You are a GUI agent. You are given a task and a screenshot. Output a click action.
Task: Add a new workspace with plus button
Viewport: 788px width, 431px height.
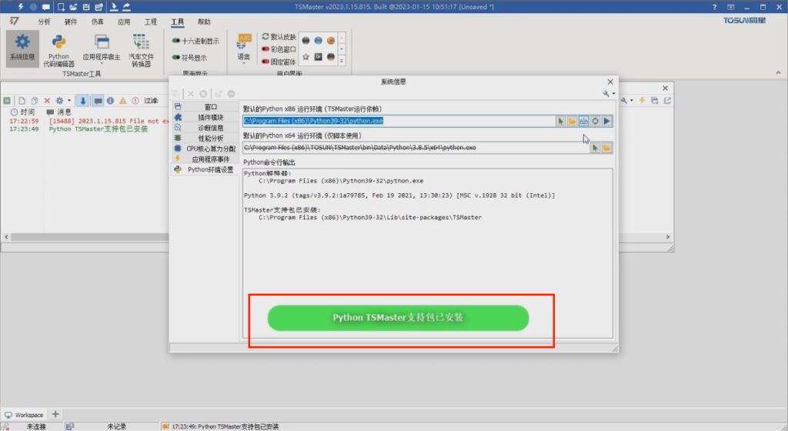(x=55, y=414)
